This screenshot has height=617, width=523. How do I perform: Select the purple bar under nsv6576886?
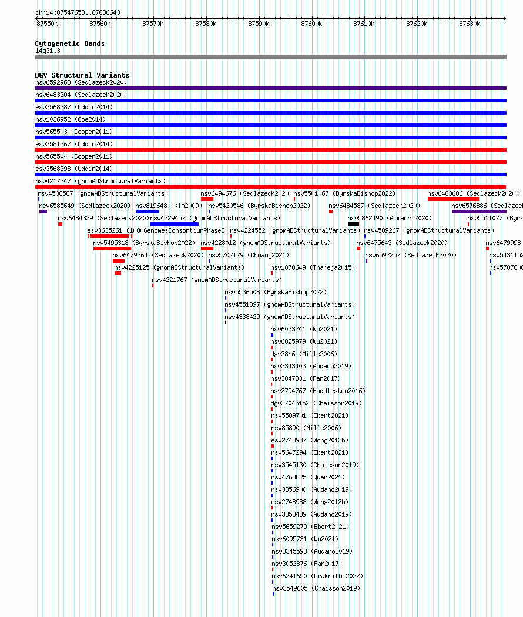coord(480,212)
